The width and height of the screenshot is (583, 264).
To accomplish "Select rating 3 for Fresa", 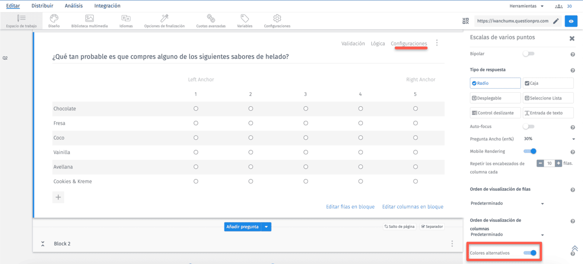I will (306, 123).
